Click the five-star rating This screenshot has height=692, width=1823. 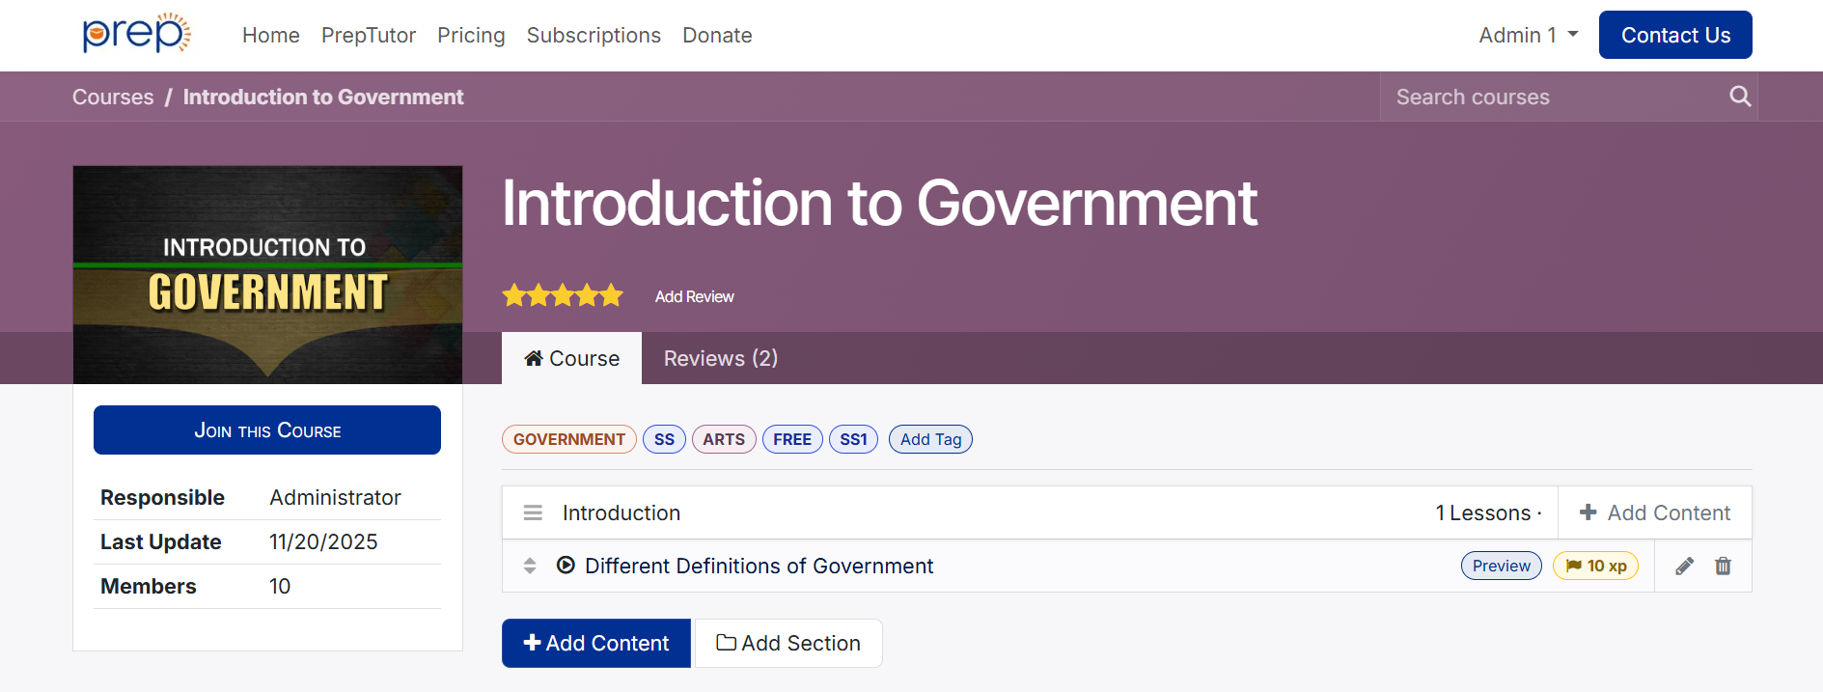coord(563,295)
